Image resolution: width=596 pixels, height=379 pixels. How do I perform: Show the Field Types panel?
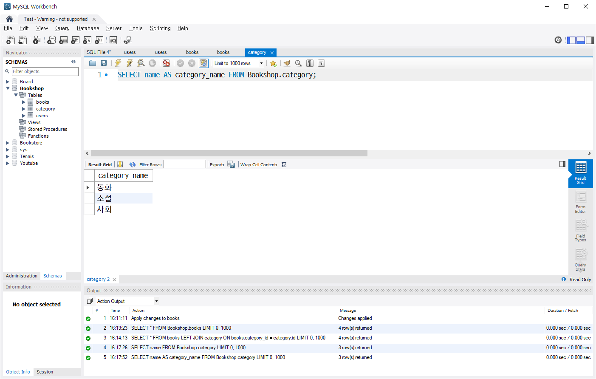point(581,231)
